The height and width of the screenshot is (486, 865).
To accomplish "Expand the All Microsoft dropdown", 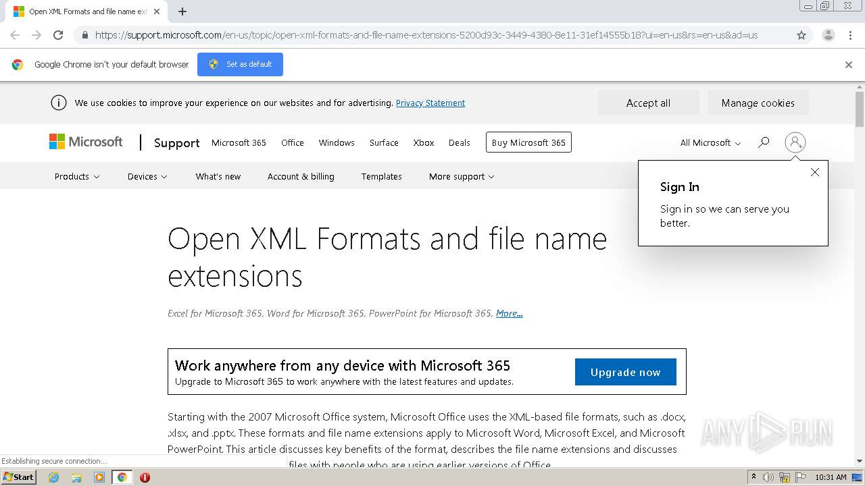I will click(710, 142).
